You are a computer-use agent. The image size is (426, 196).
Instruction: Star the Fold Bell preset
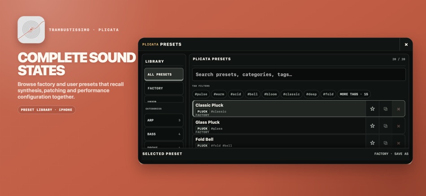372,143
